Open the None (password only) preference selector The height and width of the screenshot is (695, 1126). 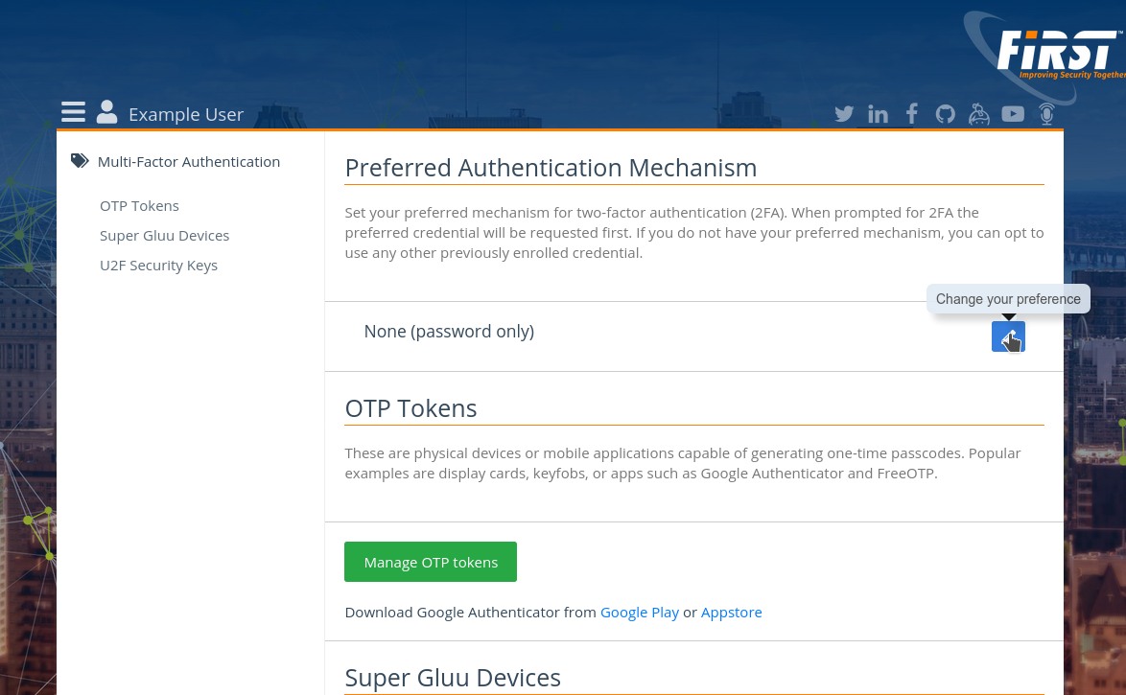click(449, 331)
